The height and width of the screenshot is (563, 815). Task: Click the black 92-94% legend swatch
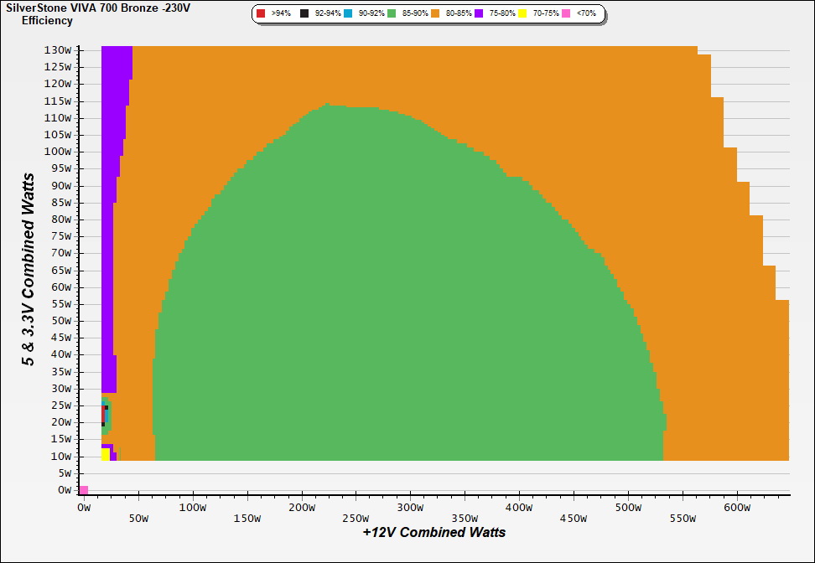pos(304,14)
